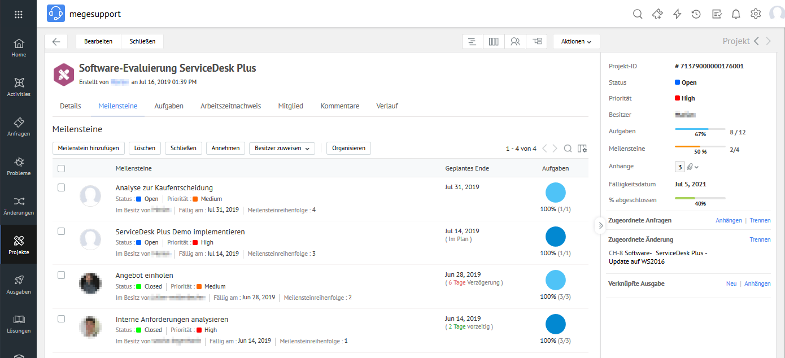
Task: Collapse the right details panel arrow
Action: coord(600,225)
